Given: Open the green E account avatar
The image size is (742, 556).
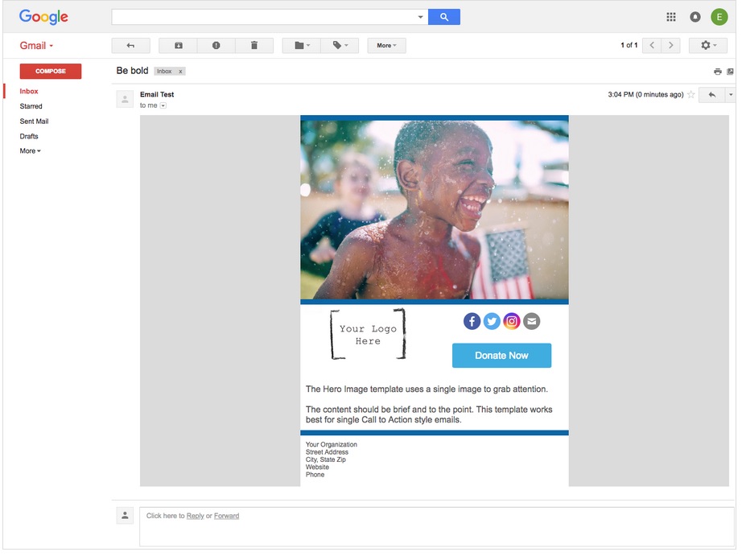Looking at the screenshot, I should click(x=719, y=17).
